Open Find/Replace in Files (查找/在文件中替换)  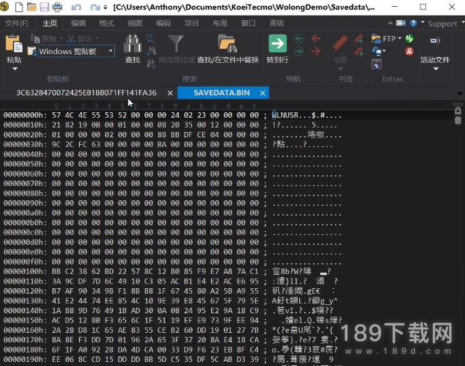pyautogui.click(x=227, y=45)
